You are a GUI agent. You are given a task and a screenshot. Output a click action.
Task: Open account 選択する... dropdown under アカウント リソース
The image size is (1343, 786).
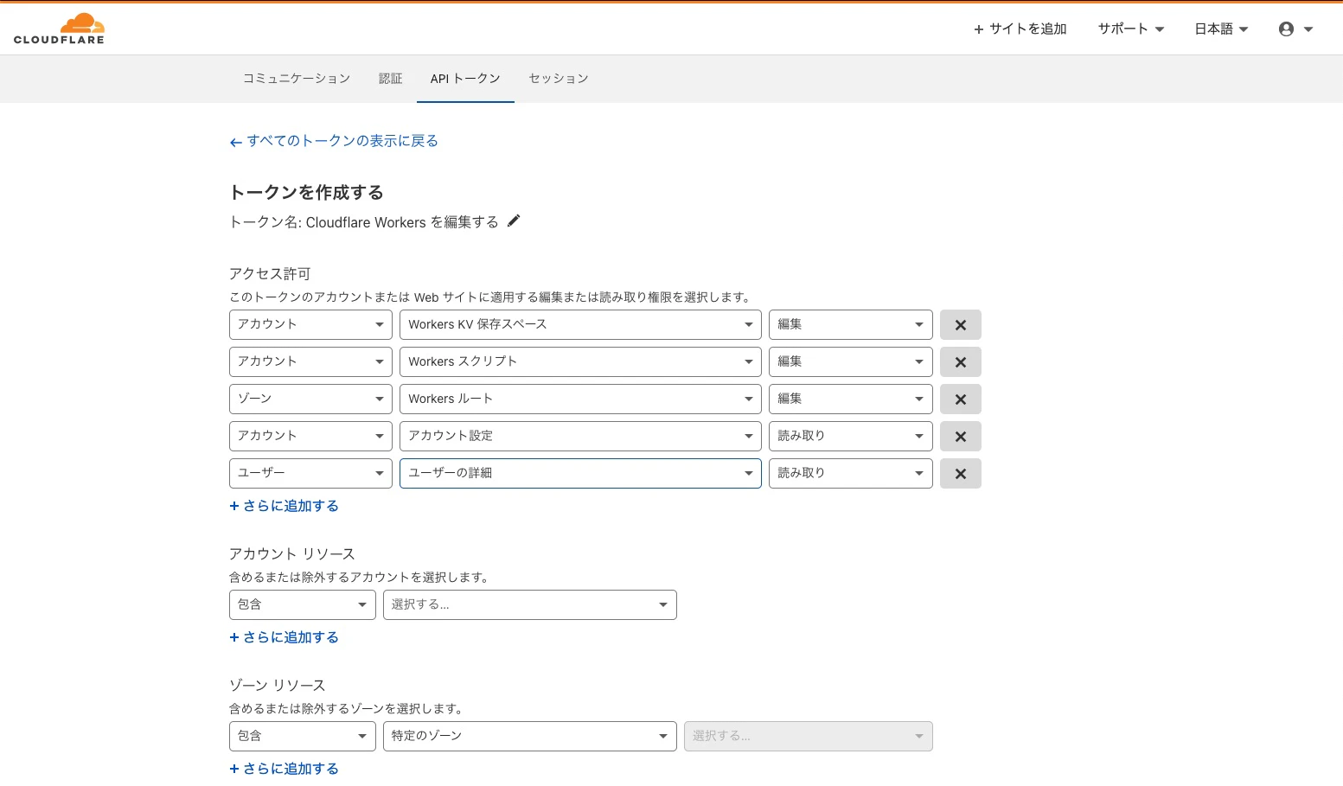[530, 605]
